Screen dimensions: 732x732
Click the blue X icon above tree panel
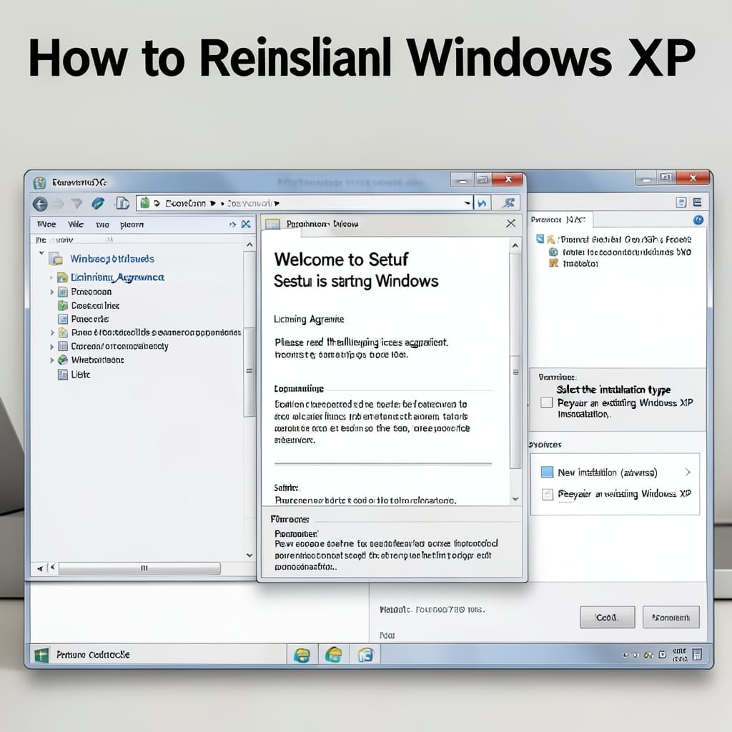(246, 224)
